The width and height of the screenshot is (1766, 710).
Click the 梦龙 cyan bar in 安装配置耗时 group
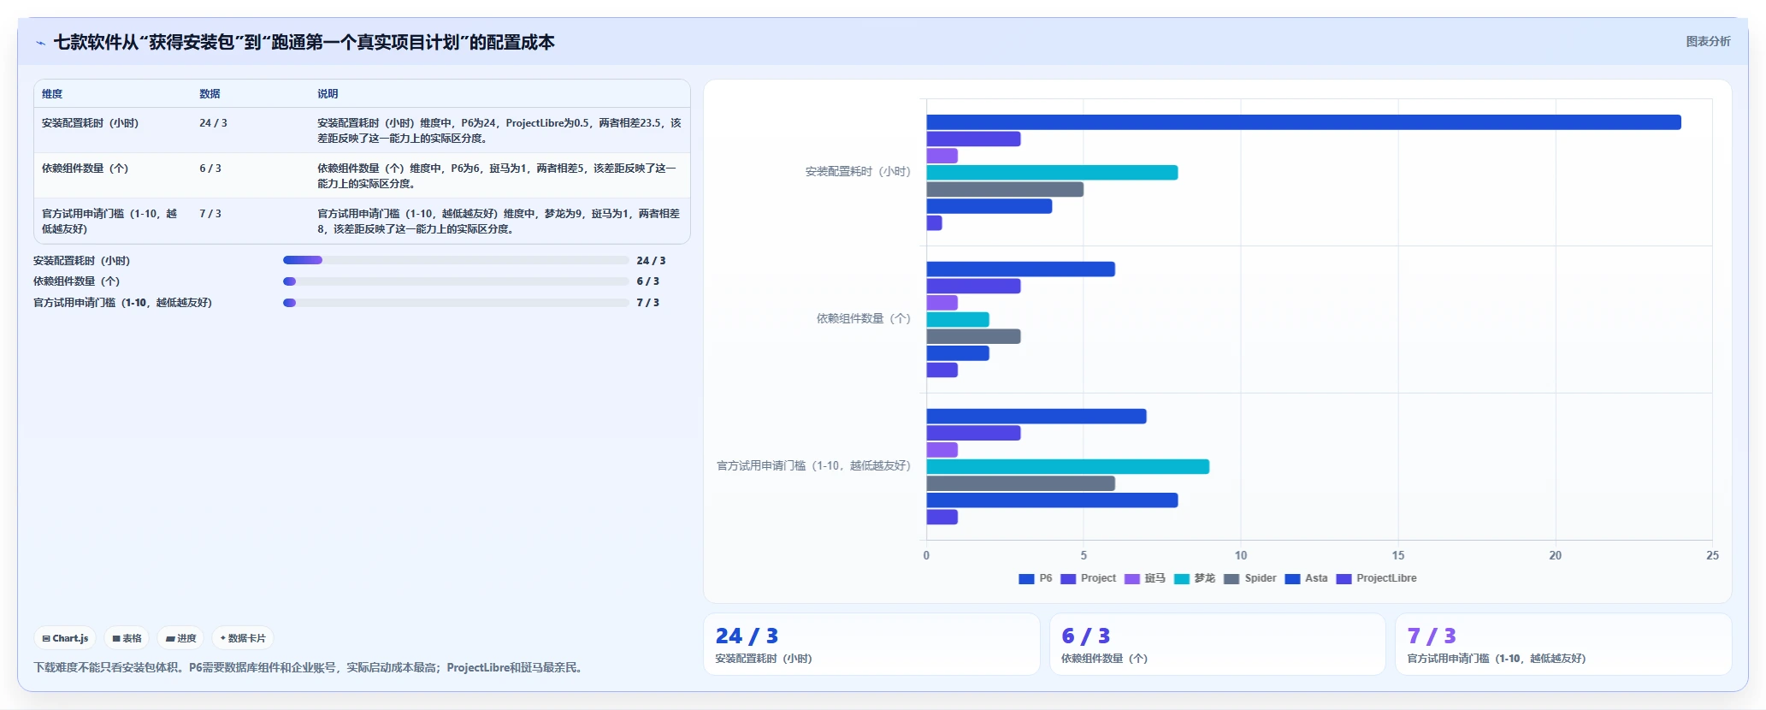coord(1052,173)
